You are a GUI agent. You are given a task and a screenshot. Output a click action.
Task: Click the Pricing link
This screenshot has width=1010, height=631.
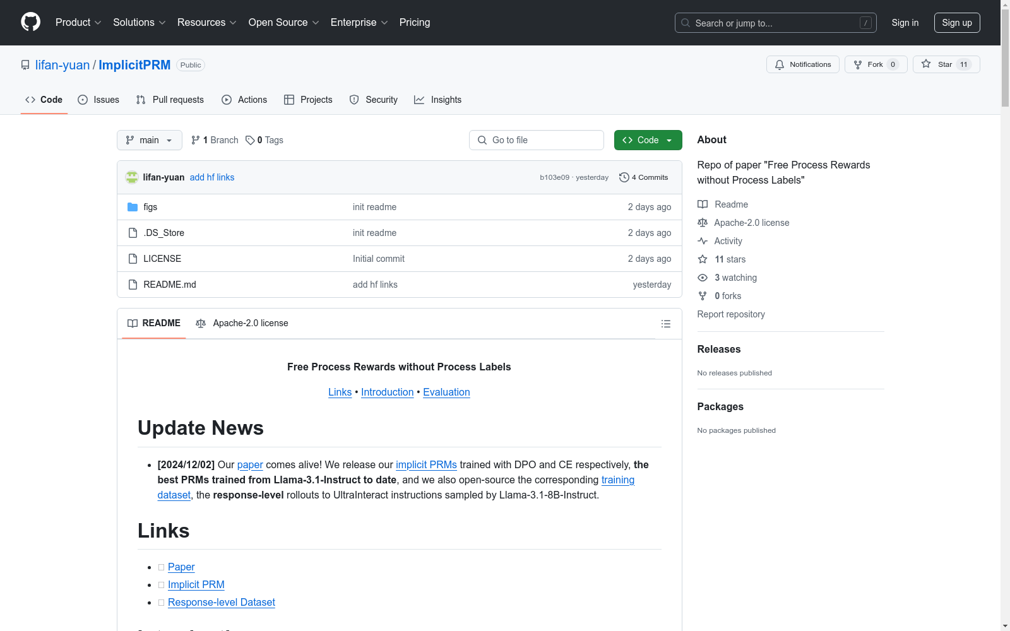415,23
